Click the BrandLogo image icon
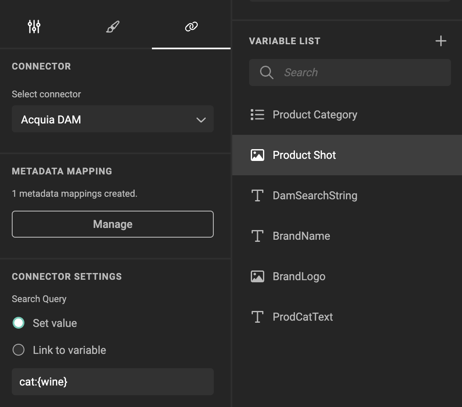 click(257, 276)
